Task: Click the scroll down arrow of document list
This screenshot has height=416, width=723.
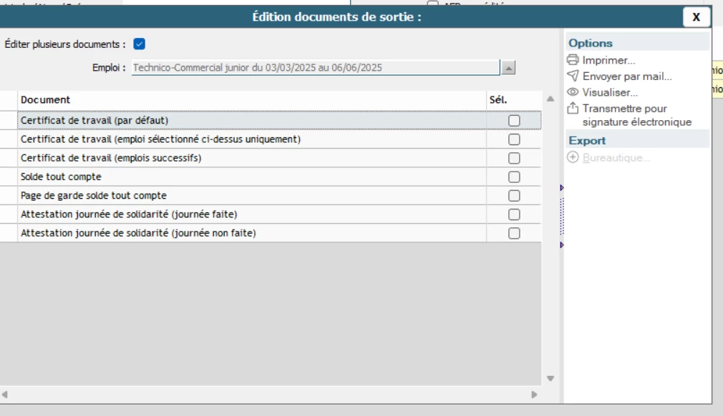Action: pos(550,378)
